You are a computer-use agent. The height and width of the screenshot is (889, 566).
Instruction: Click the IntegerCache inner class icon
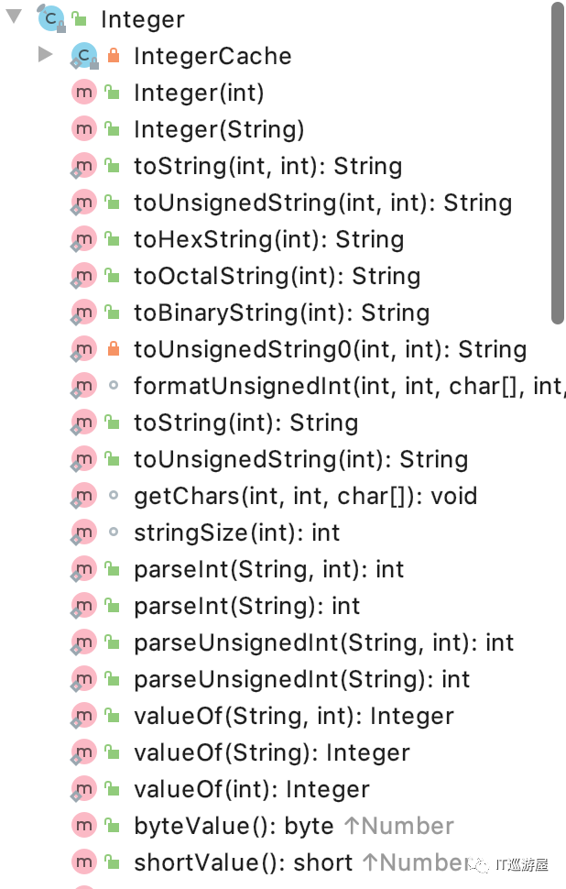point(84,56)
